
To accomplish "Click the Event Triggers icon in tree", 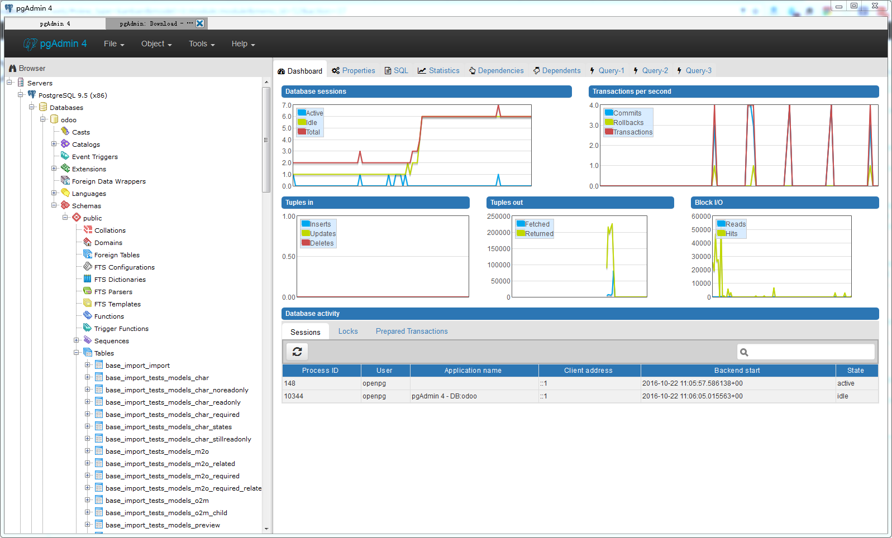I will pyautogui.click(x=65, y=156).
